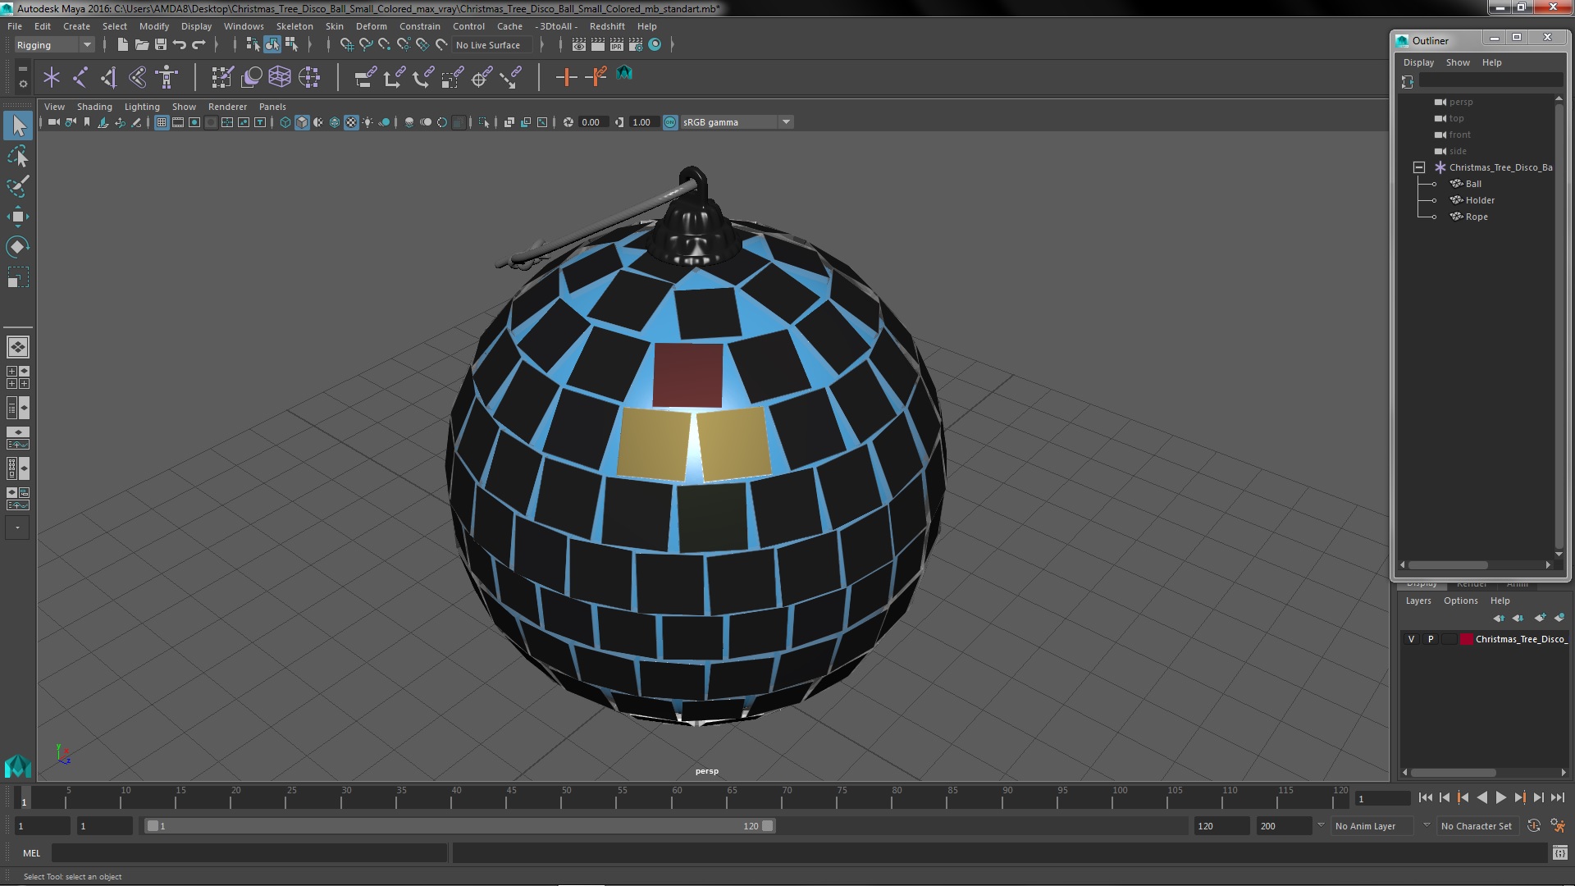The height and width of the screenshot is (886, 1575).
Task: Toggle smooth shade all in the viewport toolbar
Action: pyautogui.click(x=302, y=122)
